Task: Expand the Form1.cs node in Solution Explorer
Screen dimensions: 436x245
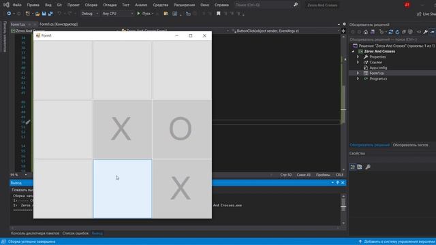Action: click(358, 73)
